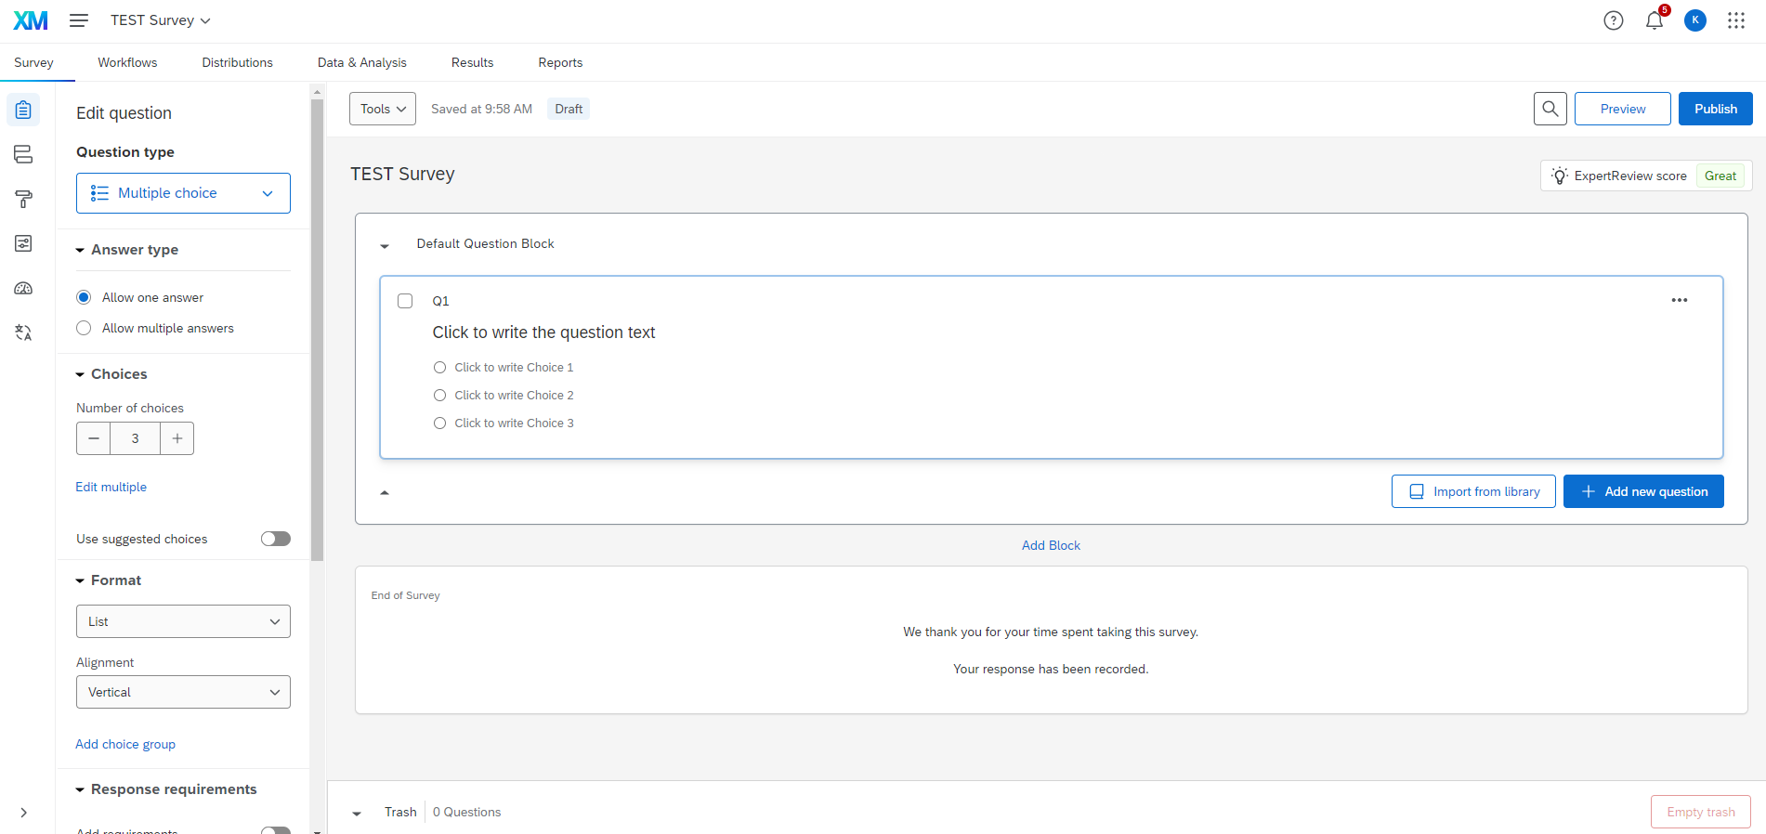Click the Add Block link
The height and width of the screenshot is (834, 1766).
click(1051, 545)
